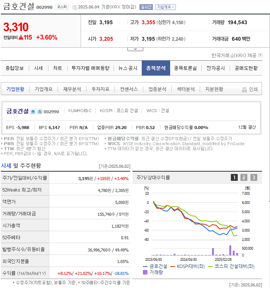Screen dimensions: 270x288
Task: Click the 외국인지분율 1.05% value
Action: coord(123,262)
